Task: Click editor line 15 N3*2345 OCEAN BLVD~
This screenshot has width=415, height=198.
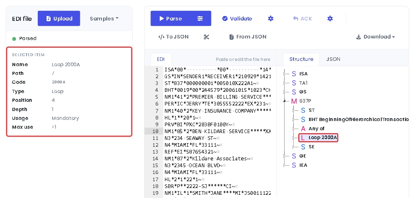Action: pos(195,166)
